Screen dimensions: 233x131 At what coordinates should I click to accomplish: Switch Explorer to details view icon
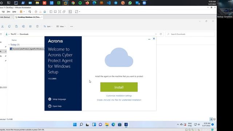click(211, 119)
